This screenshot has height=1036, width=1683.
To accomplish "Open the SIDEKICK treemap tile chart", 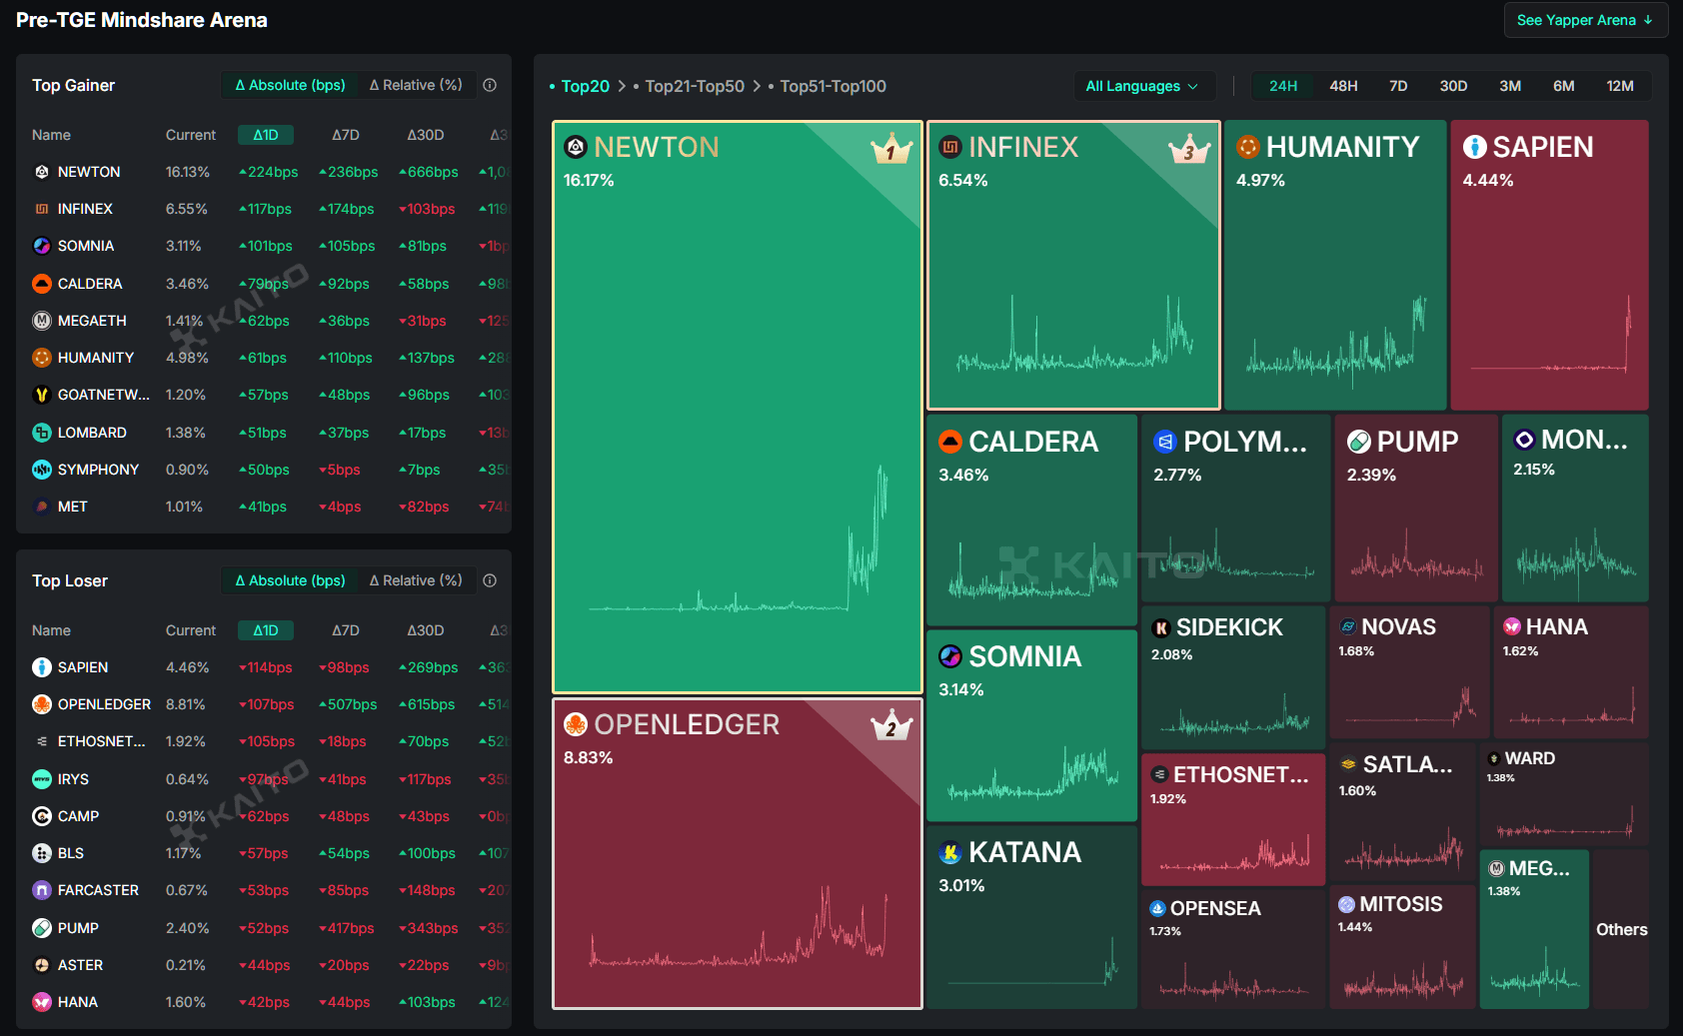I will (1232, 676).
